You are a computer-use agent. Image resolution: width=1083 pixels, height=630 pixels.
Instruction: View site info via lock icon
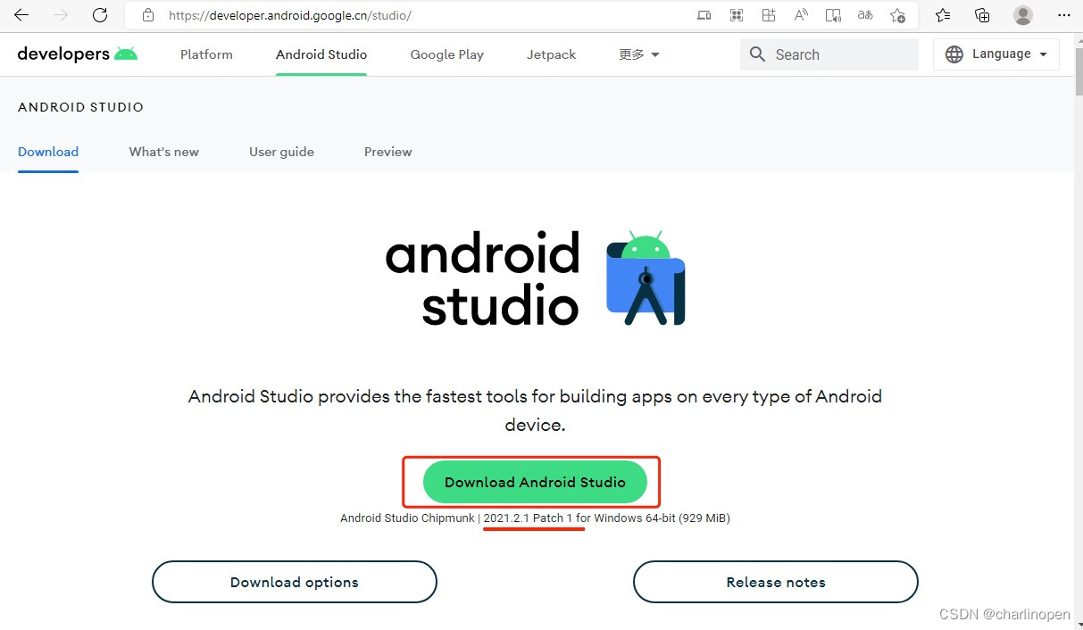click(148, 16)
